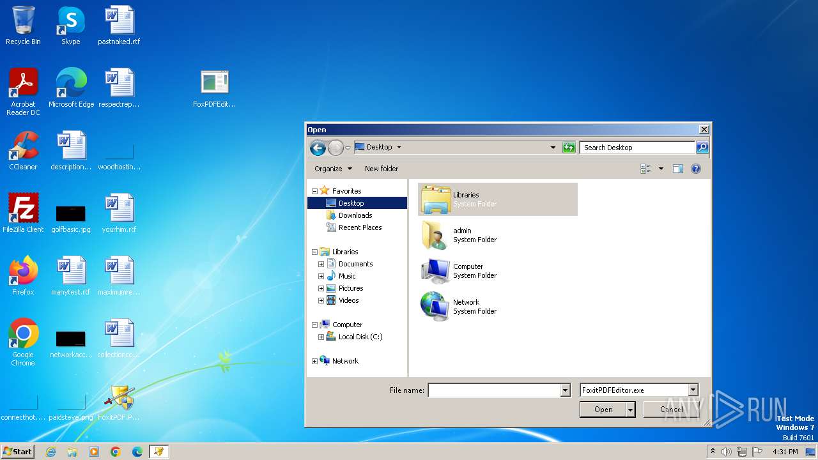Open the Open button split arrow
The height and width of the screenshot is (460, 818).
click(631, 410)
